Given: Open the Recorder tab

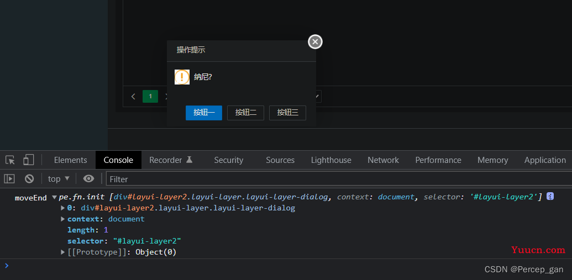Looking at the screenshot, I should 171,160.
